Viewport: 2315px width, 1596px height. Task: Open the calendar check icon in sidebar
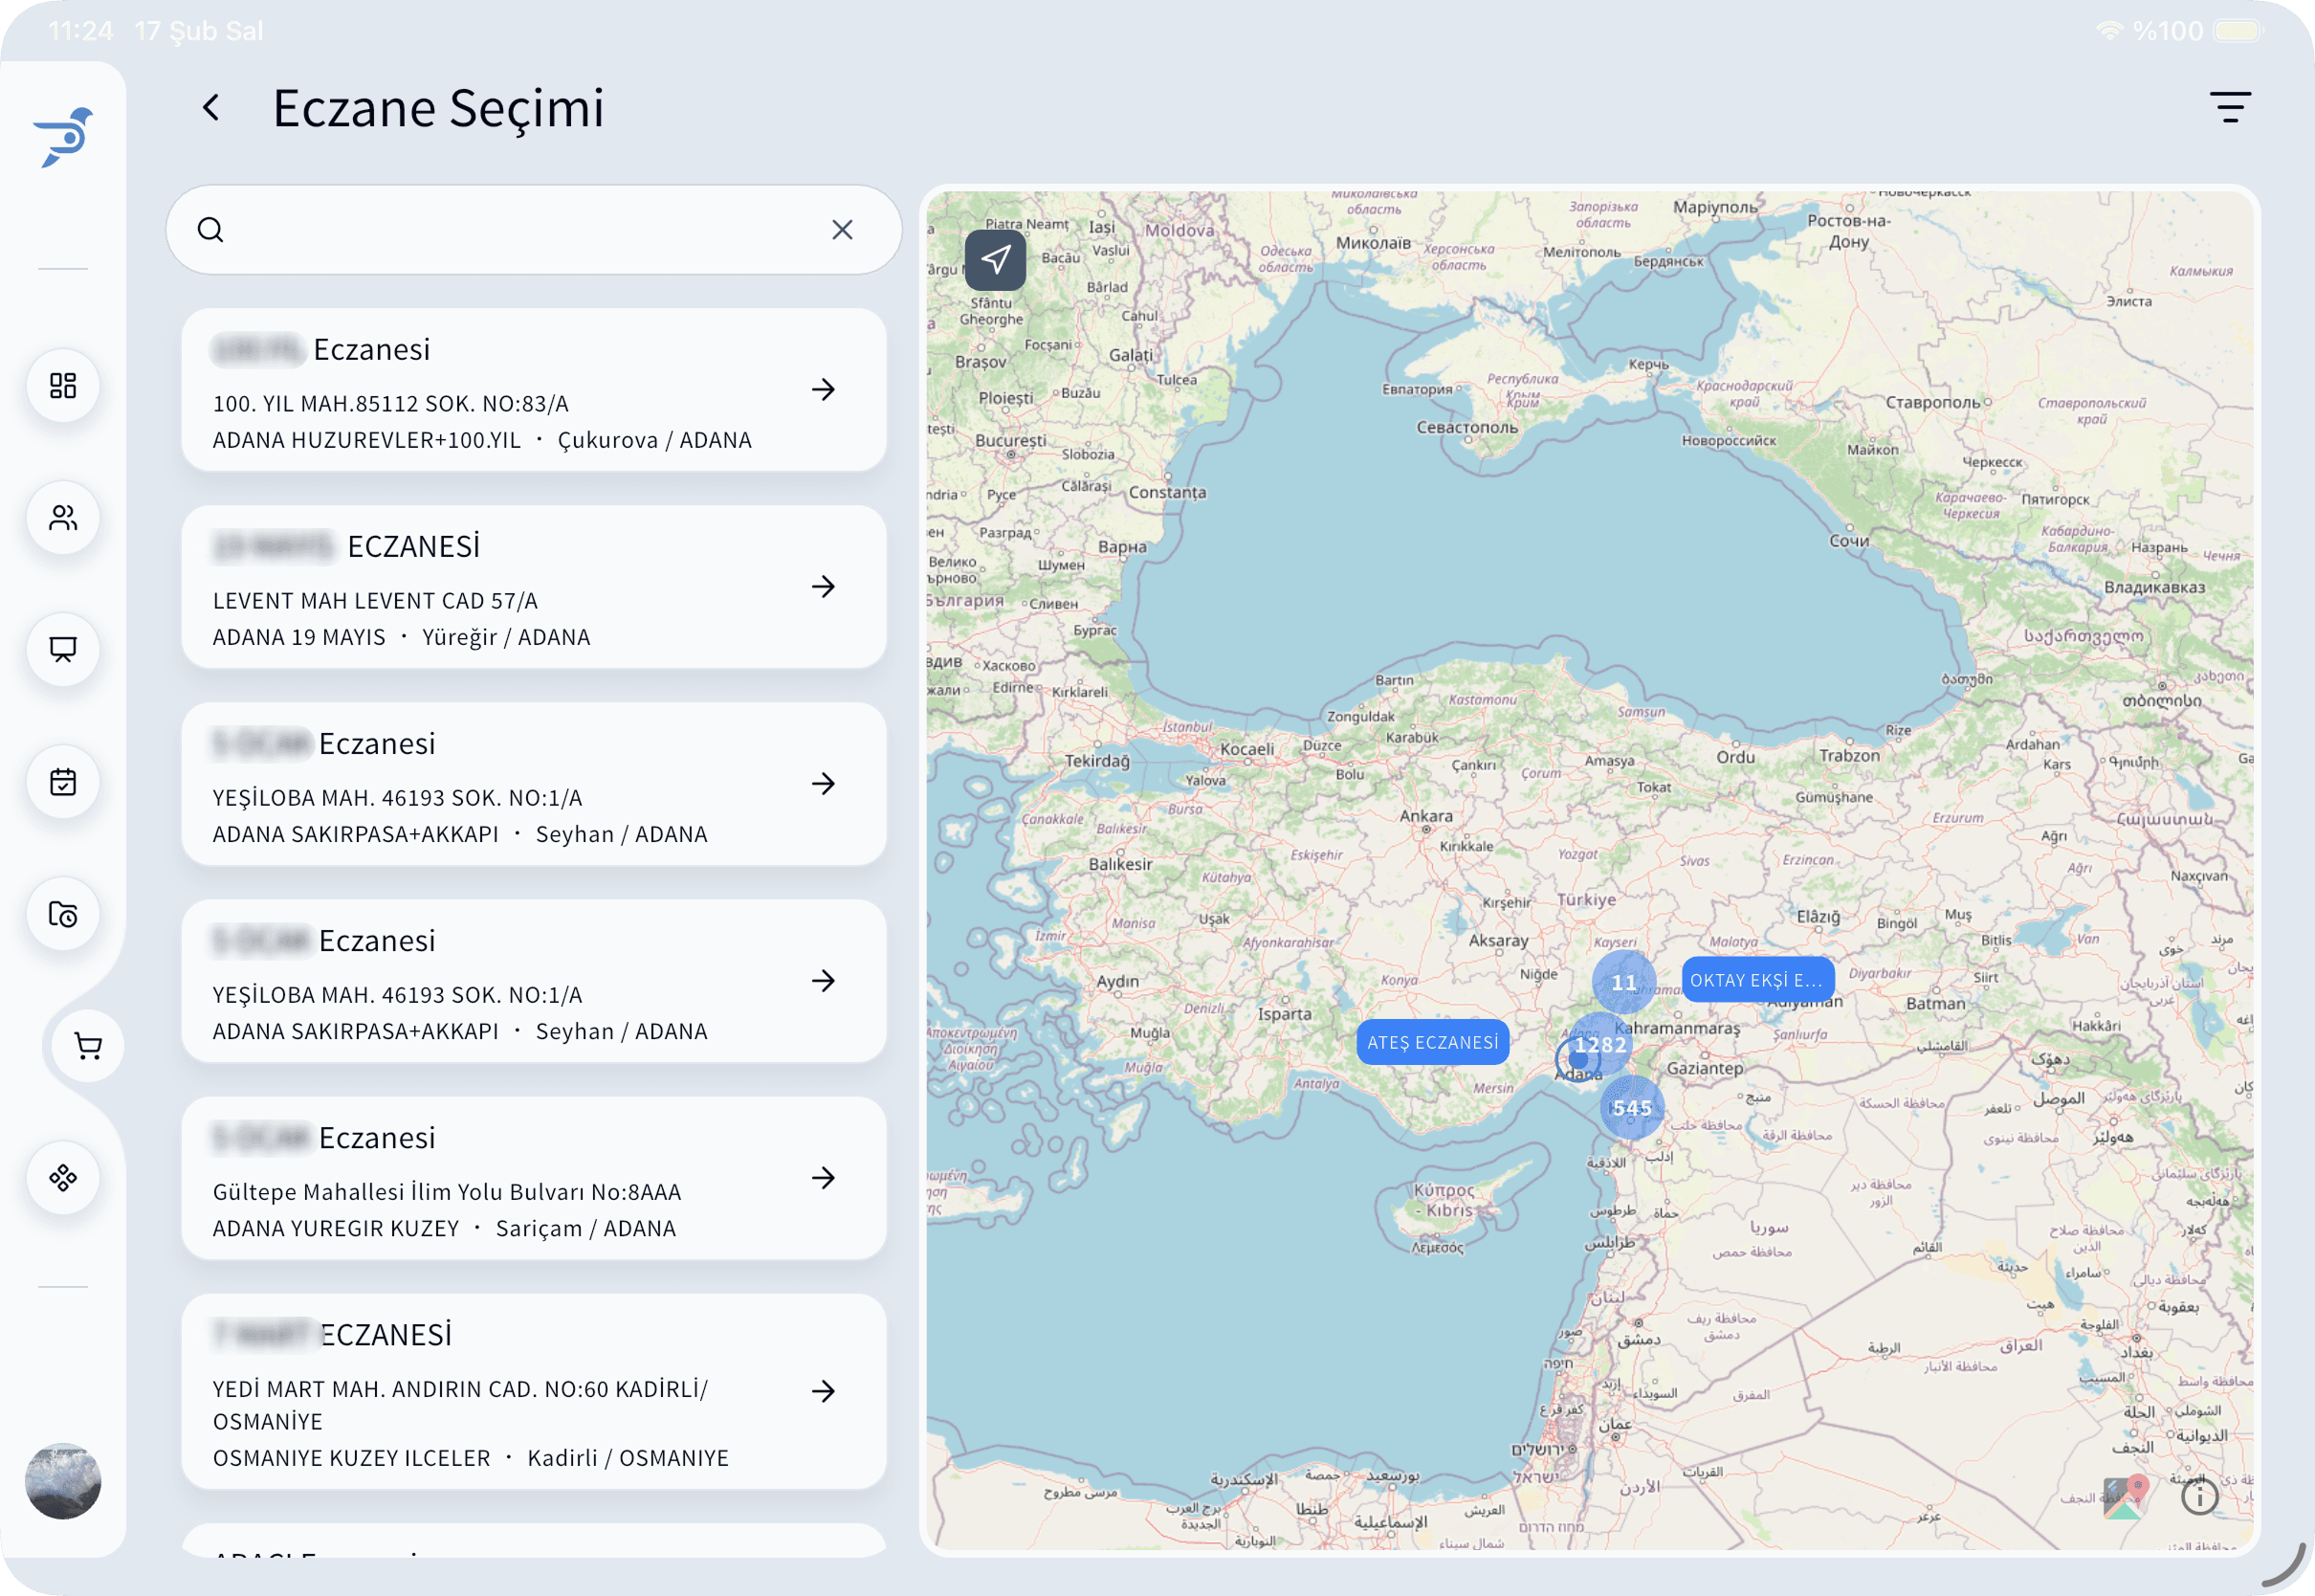pos(63,782)
